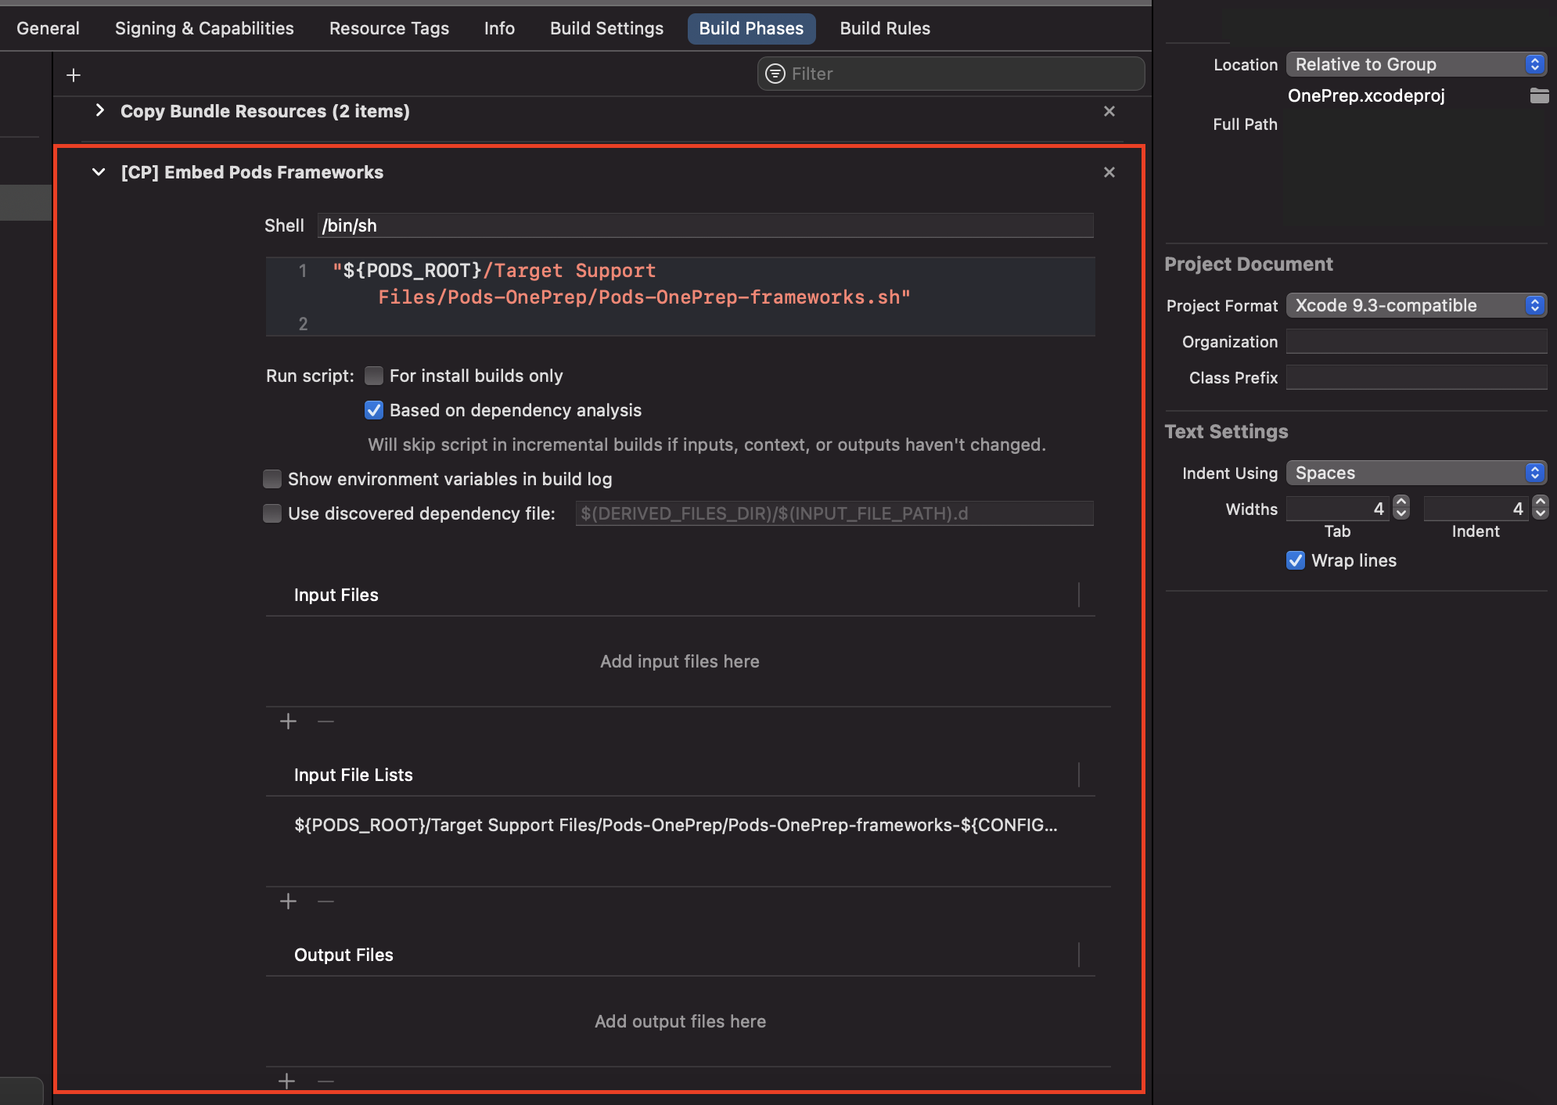This screenshot has width=1557, height=1105.
Task: Click Input Files section header
Action: (x=336, y=595)
